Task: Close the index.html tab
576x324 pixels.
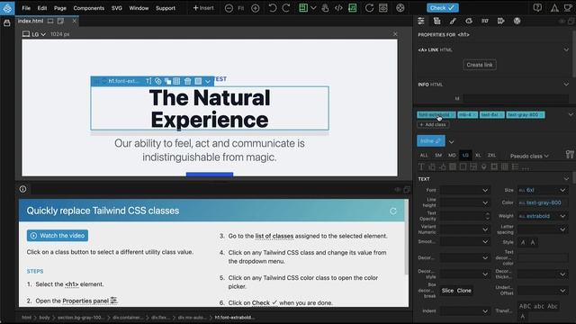Action: pos(75,21)
